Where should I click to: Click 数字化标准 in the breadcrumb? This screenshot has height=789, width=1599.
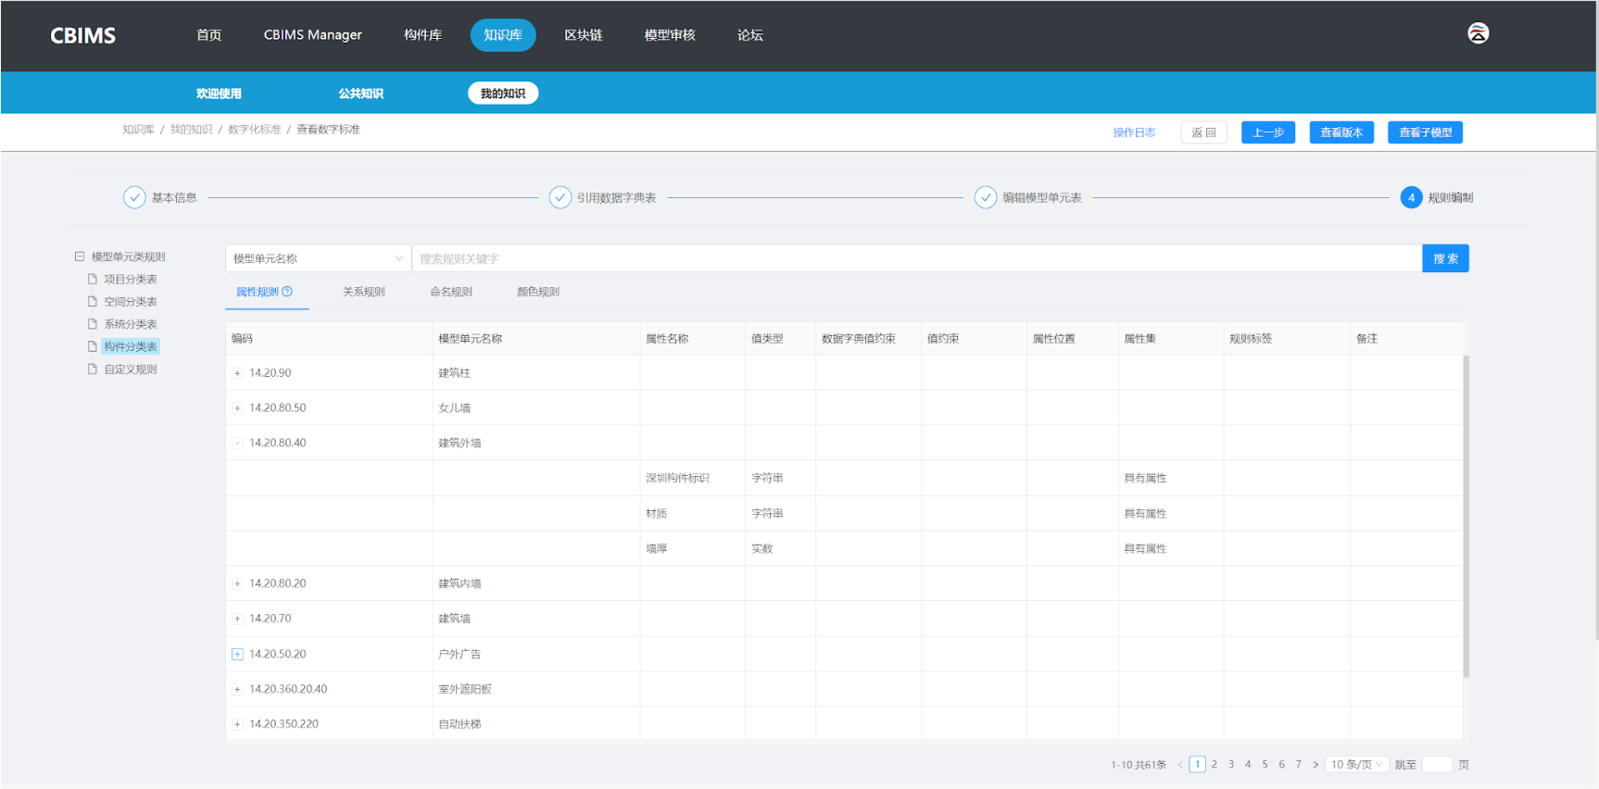(255, 130)
